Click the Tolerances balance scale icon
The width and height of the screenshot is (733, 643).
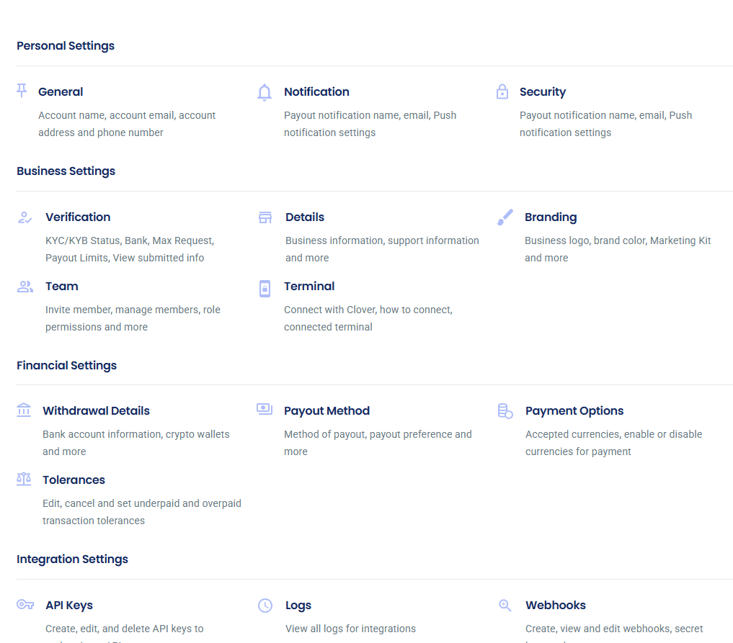point(24,480)
